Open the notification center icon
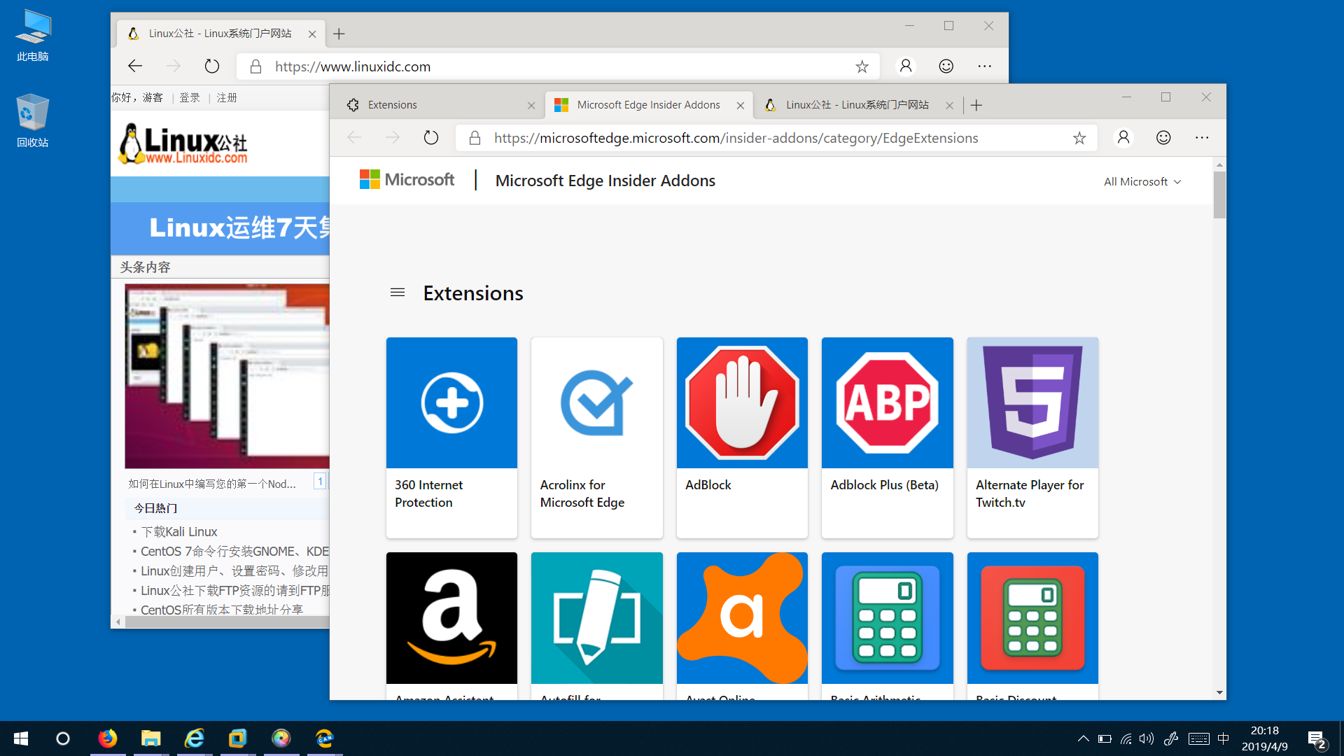This screenshot has height=756, width=1344. [1317, 740]
